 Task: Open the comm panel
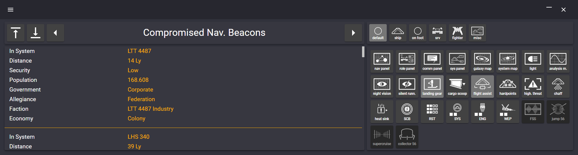point(432,61)
